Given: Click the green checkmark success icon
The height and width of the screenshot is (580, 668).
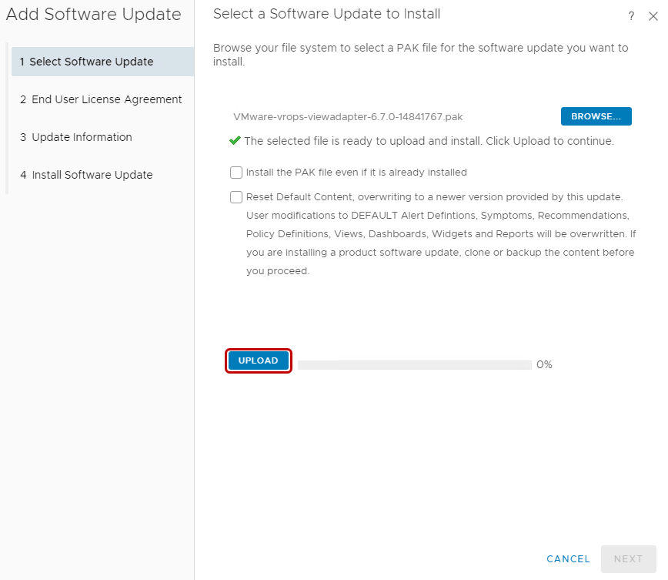Looking at the screenshot, I should click(235, 141).
